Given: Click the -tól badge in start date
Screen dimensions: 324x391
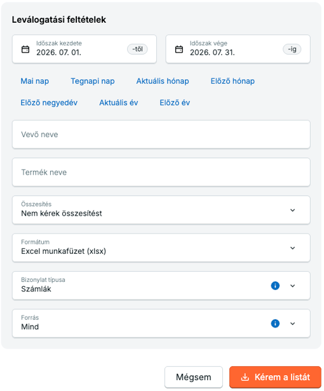Looking at the screenshot, I should [x=137, y=49].
